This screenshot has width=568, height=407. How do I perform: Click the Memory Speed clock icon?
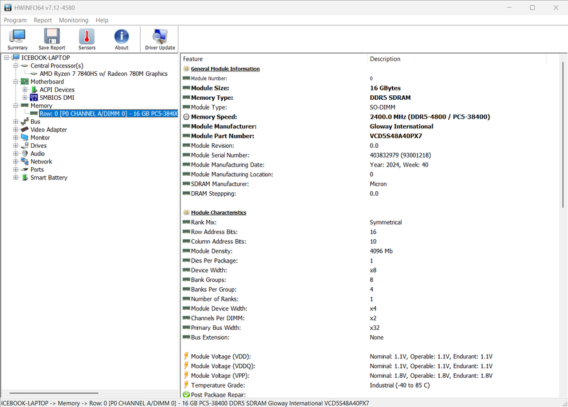186,117
